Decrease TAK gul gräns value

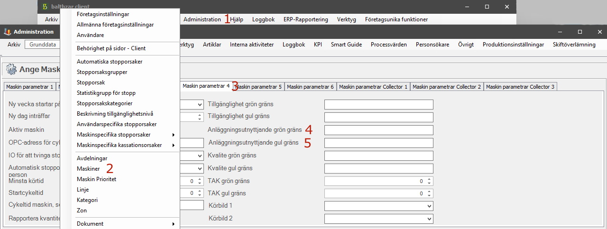coord(429,196)
